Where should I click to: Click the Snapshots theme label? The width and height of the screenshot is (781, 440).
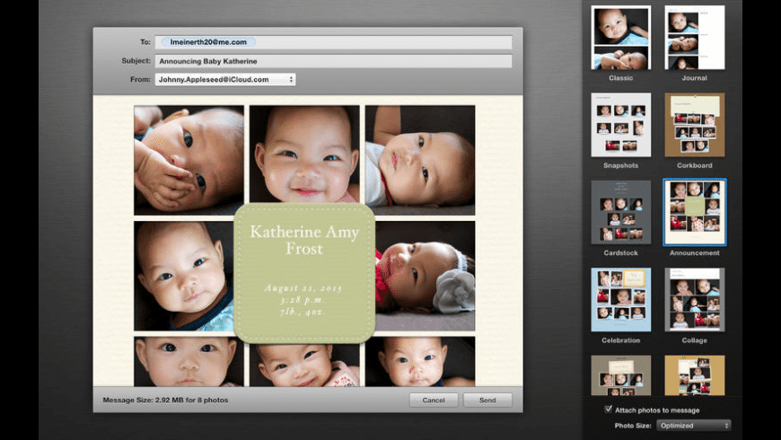click(620, 165)
